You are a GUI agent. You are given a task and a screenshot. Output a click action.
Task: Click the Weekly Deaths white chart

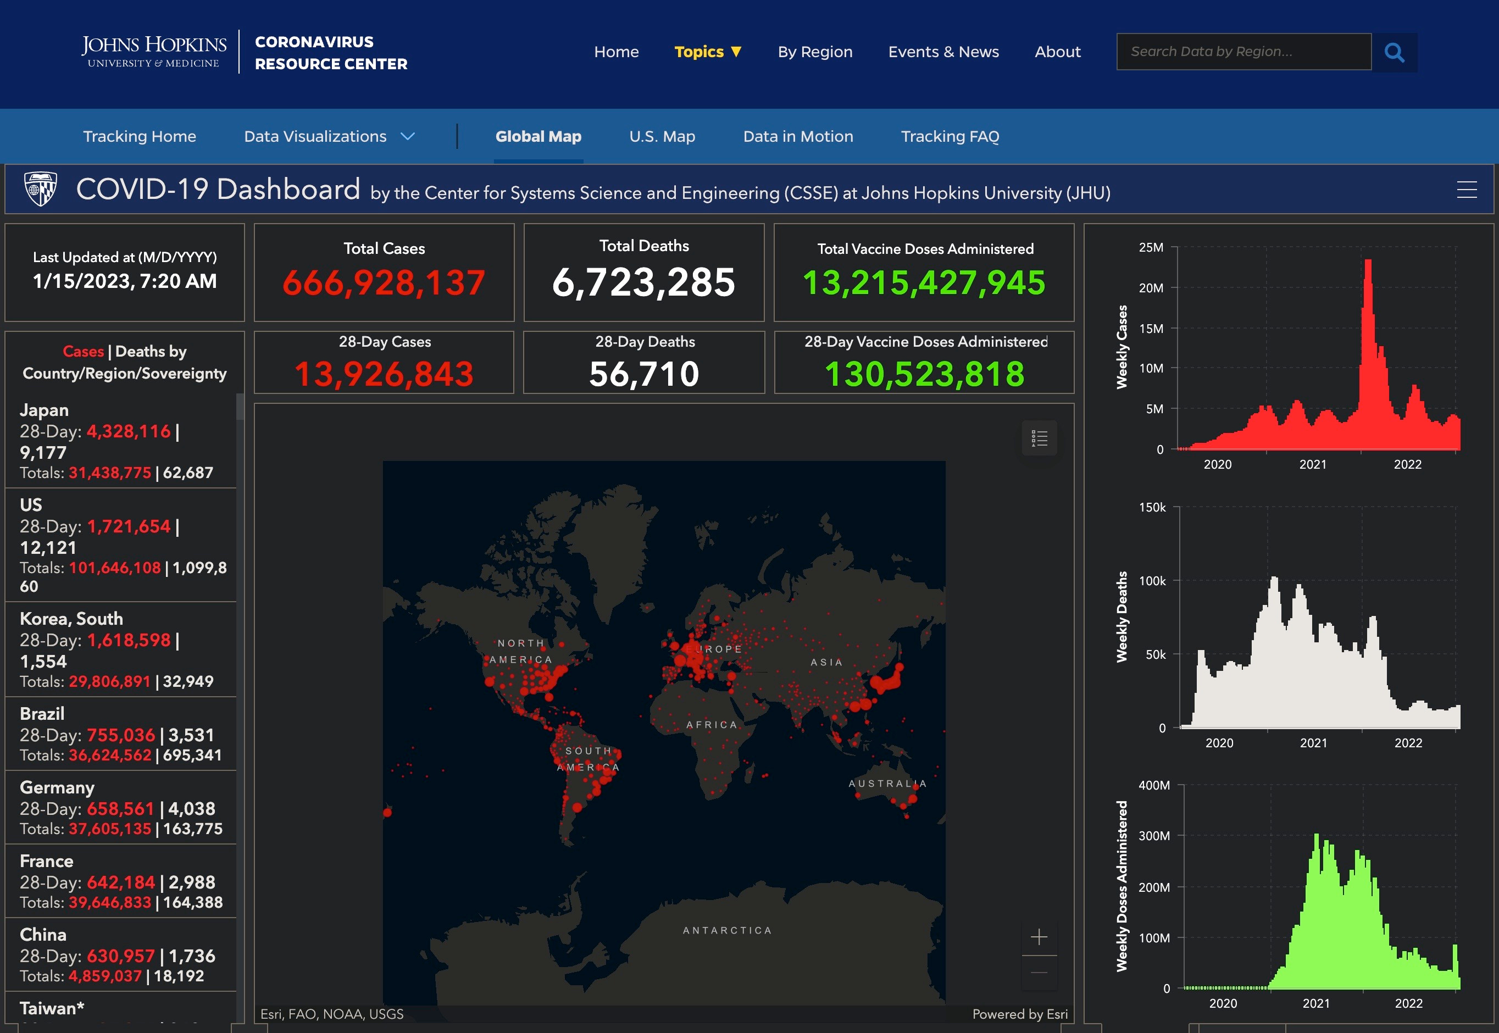click(1320, 618)
